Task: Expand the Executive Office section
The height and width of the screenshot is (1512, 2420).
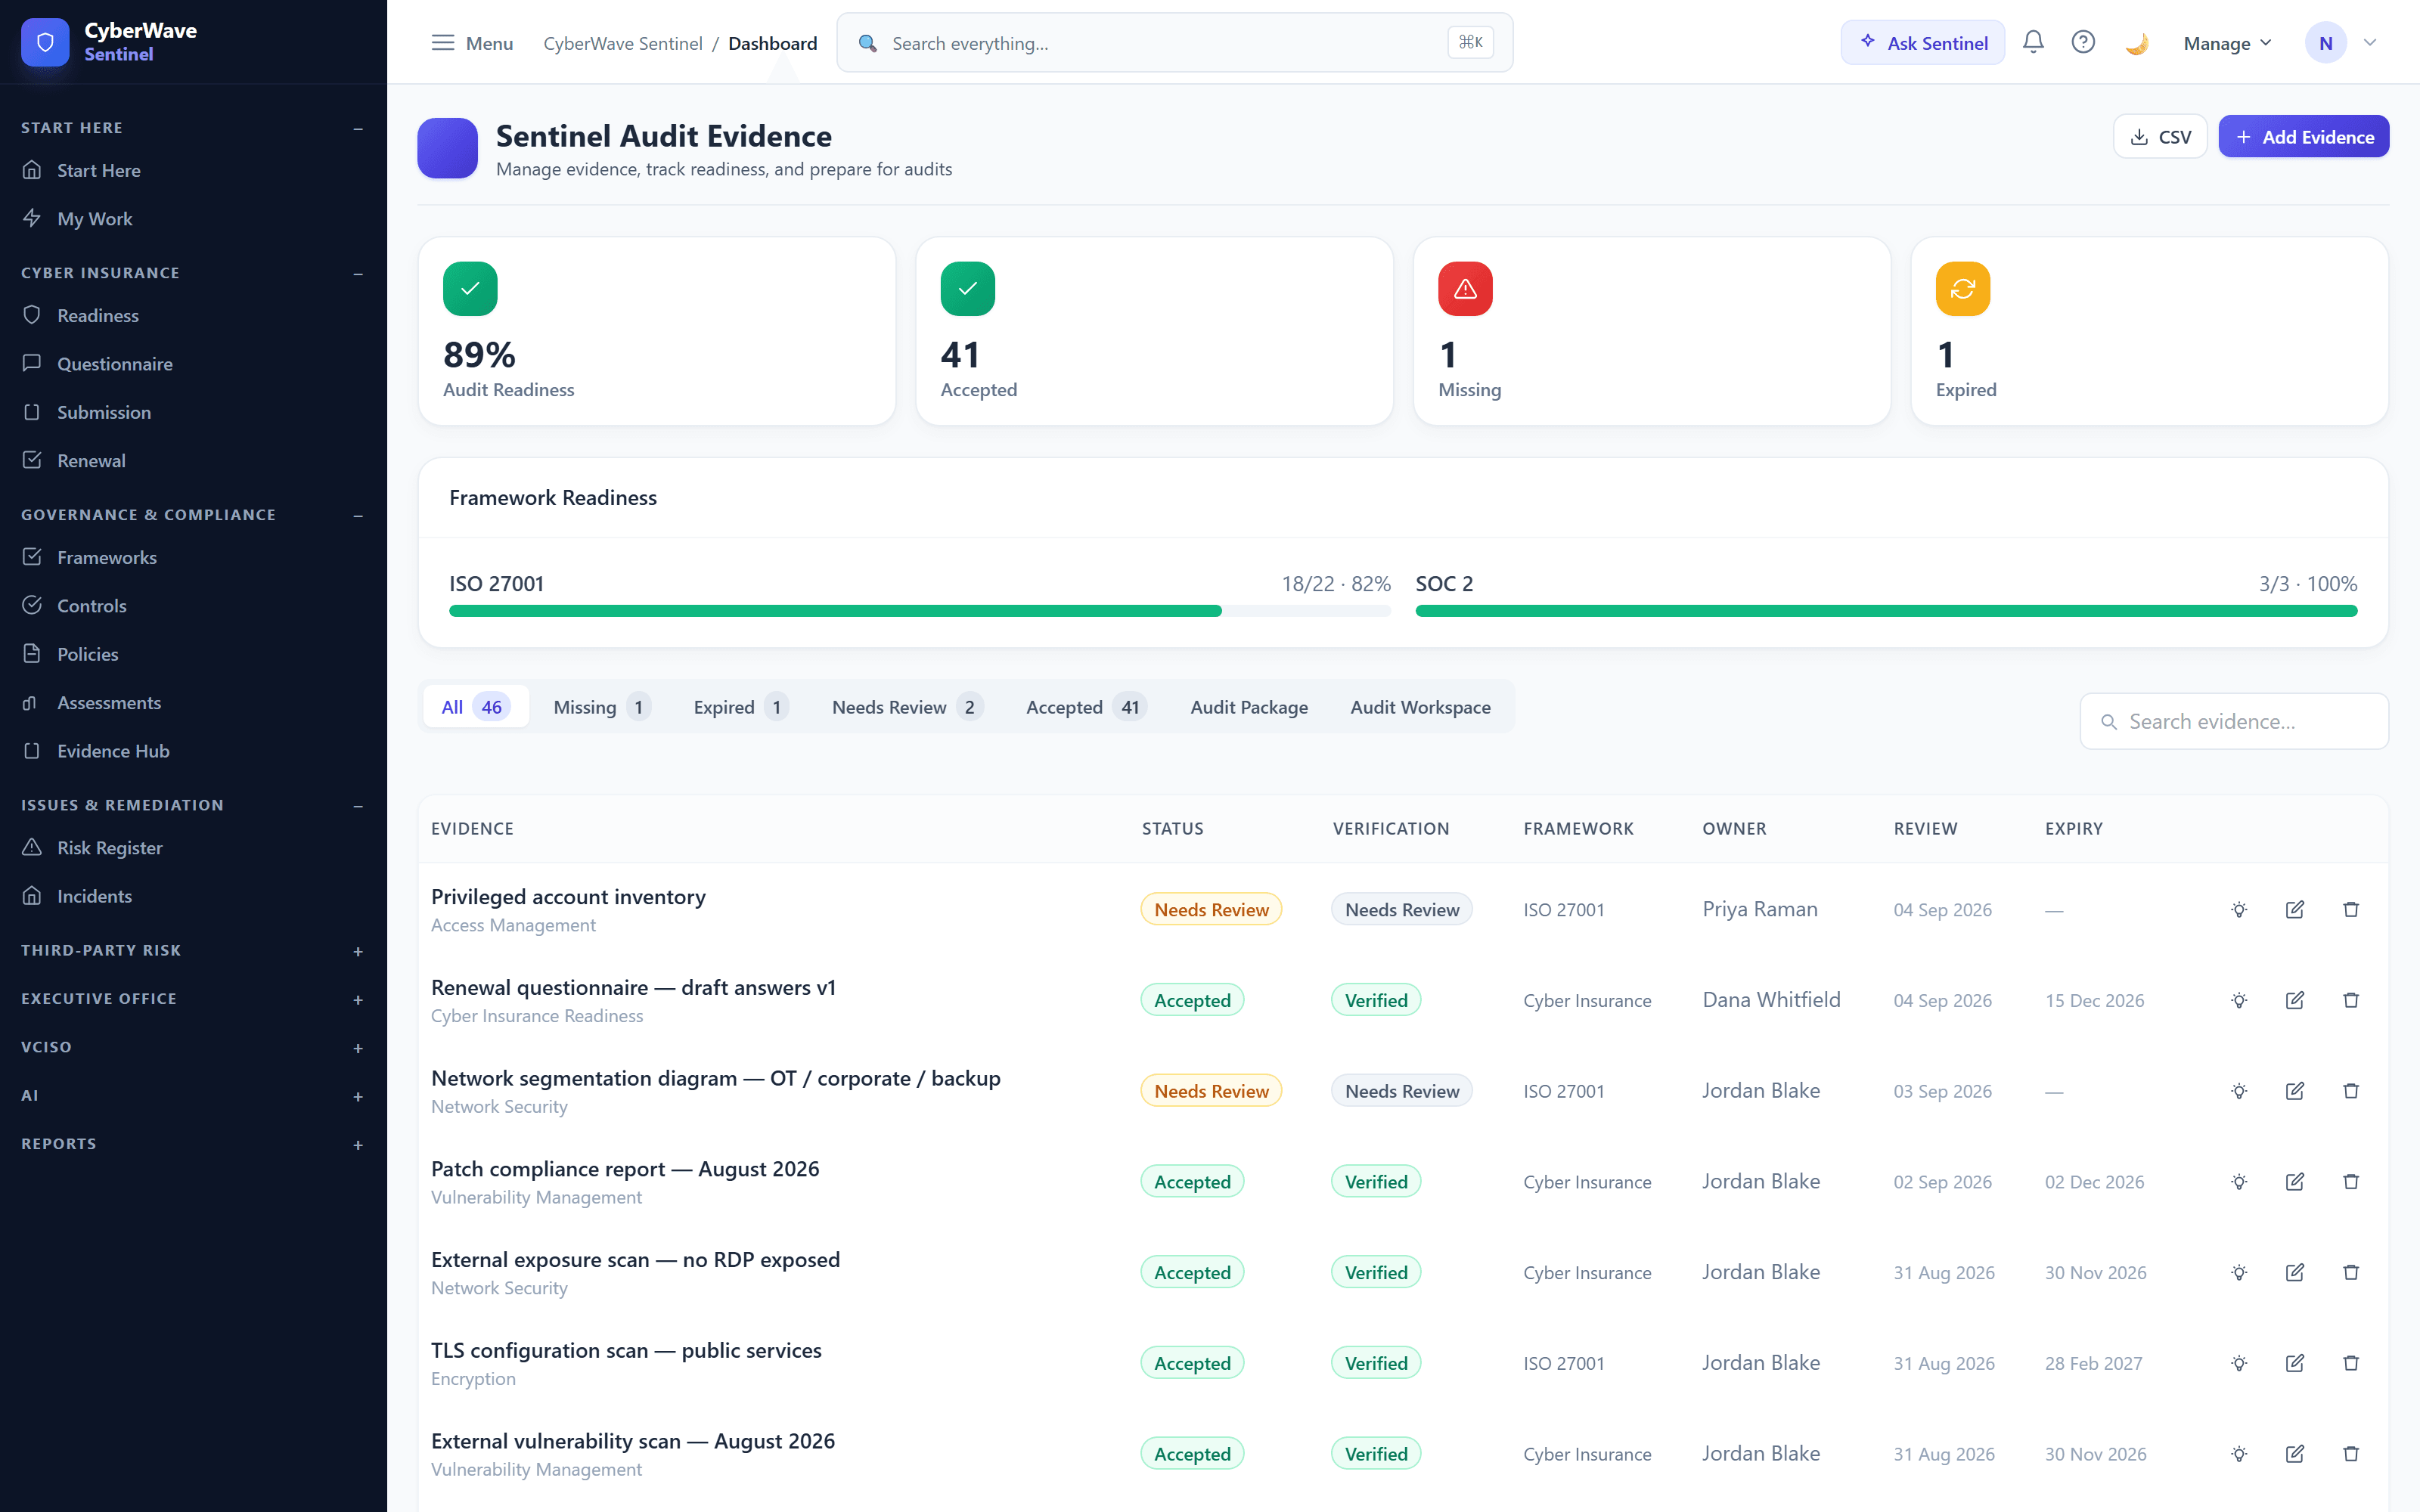Action: click(x=358, y=999)
